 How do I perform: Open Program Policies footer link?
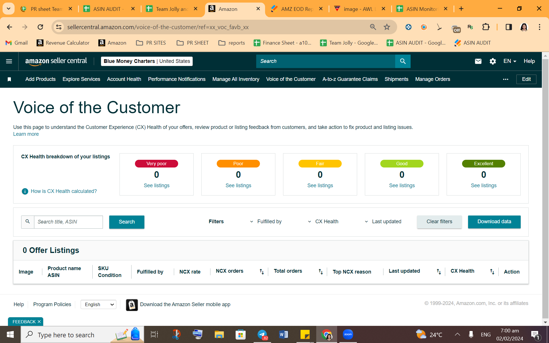(52, 305)
